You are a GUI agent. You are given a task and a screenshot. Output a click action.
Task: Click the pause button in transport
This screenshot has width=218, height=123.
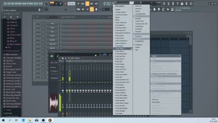click(x=56, y=4)
